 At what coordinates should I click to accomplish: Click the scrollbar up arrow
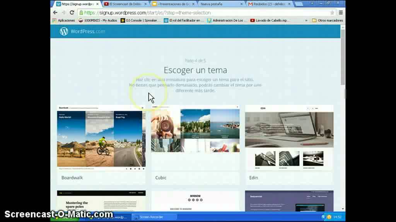[x=343, y=27]
